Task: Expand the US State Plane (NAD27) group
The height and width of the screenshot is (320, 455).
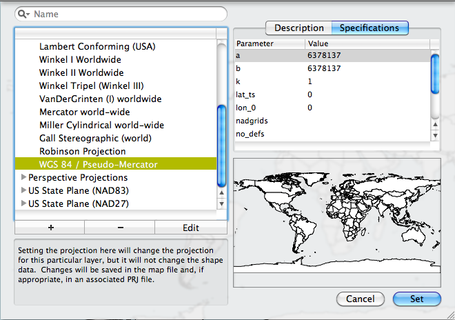Action: tap(23, 203)
